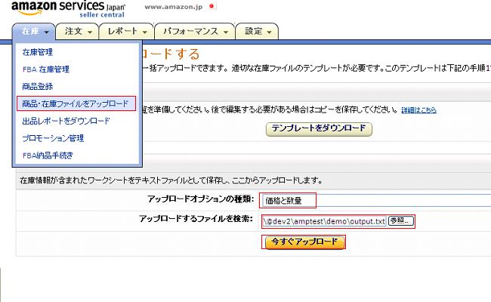Click the output.txt file path field
Viewport: 491px width, 302px height.
click(x=324, y=221)
